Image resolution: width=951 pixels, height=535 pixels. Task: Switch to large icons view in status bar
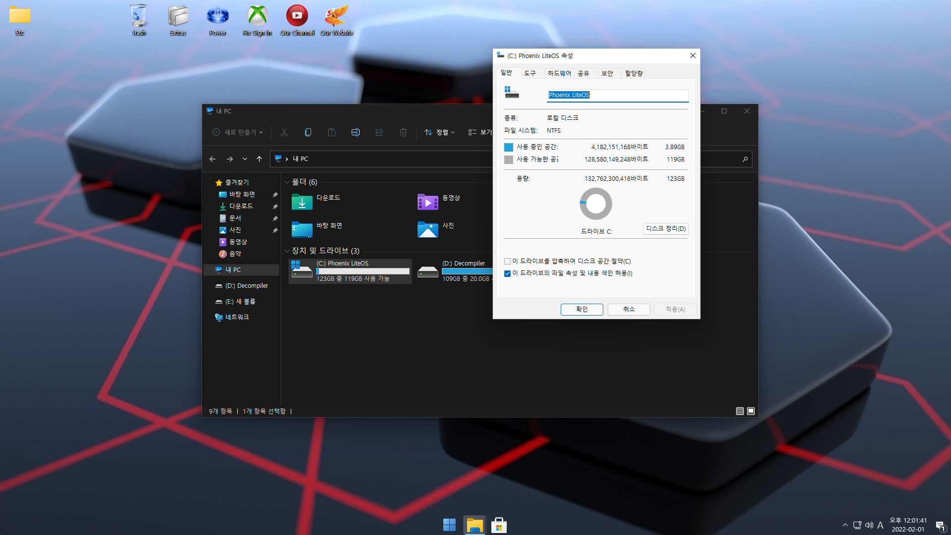(751, 411)
